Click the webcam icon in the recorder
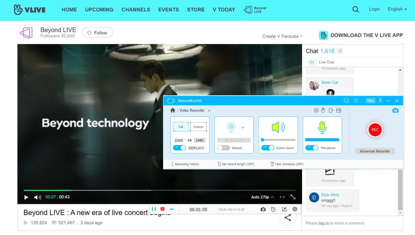 point(231,127)
